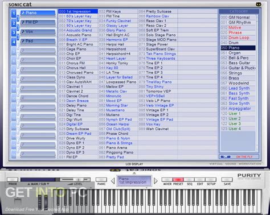Image resolution: width=270 pixels, height=215 pixels.
Task: Choose category 040 Drum
Action: pos(238,43)
